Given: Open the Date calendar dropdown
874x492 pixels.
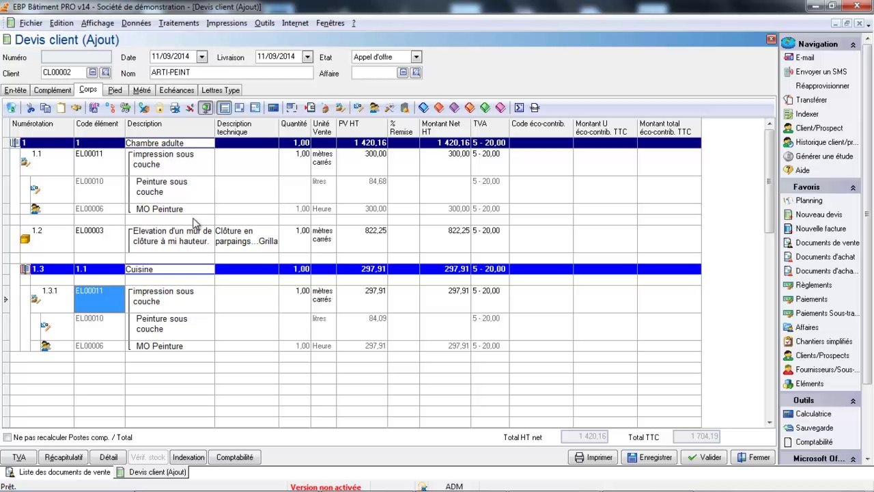Looking at the screenshot, I should coord(201,57).
